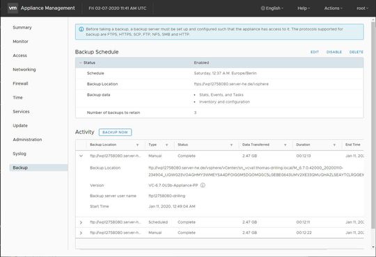Viewport: 376px width, 257px height.
Task: Click the Inventory and configuration bullet
Action: pyautogui.click(x=224, y=102)
